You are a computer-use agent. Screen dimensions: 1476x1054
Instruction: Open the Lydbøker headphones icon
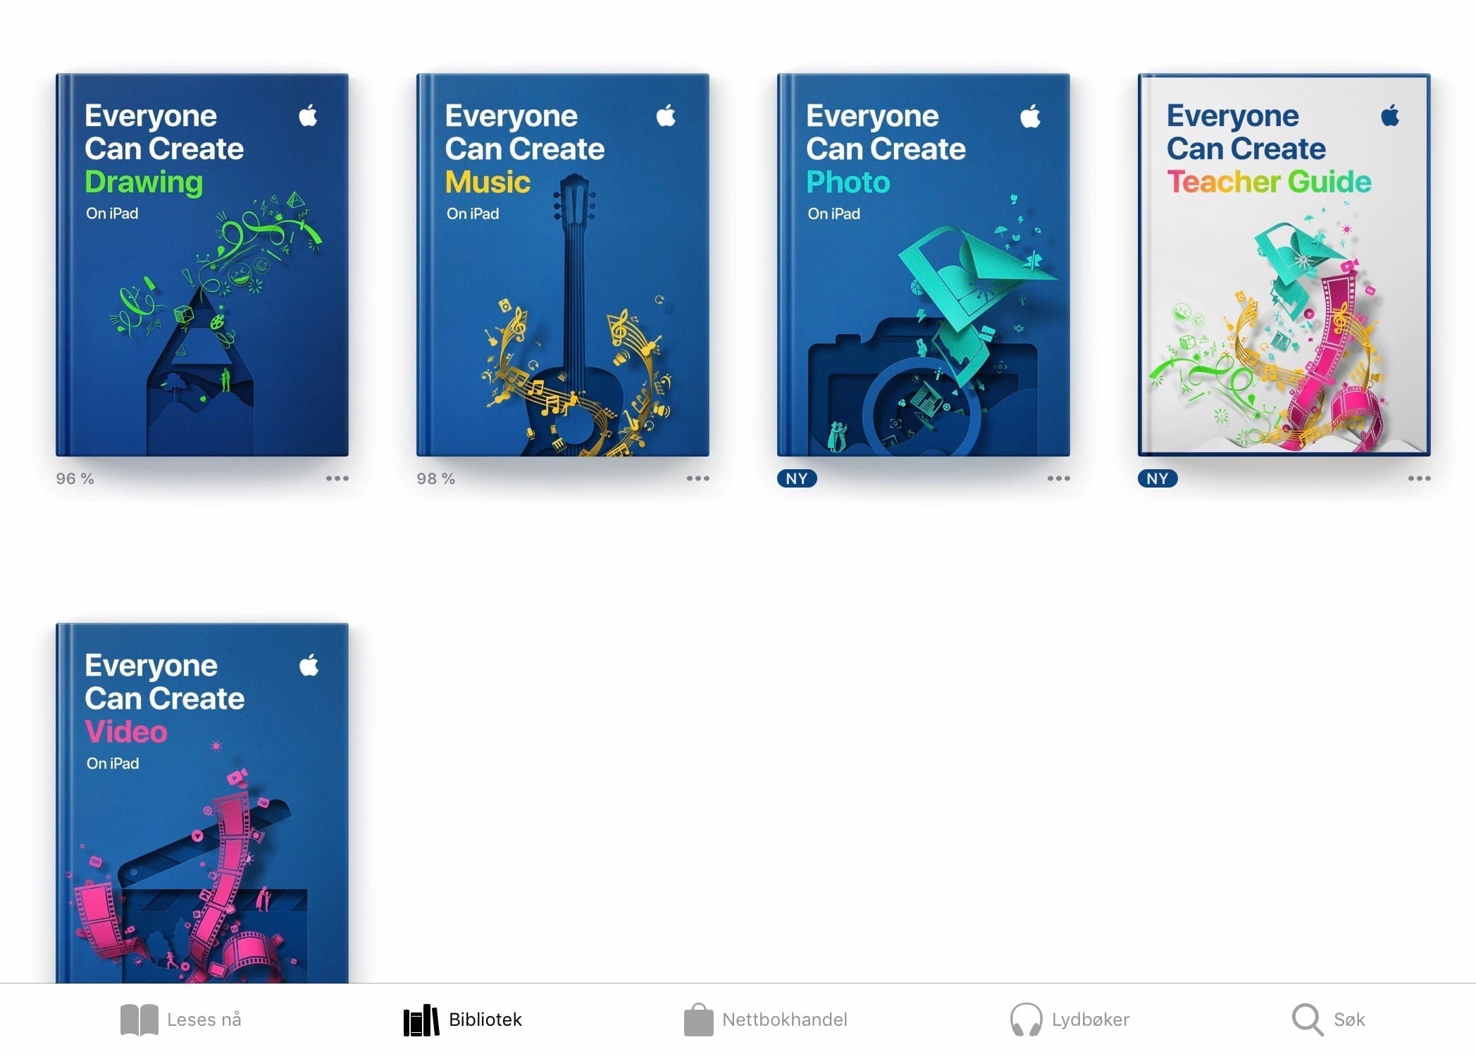(x=1026, y=1019)
